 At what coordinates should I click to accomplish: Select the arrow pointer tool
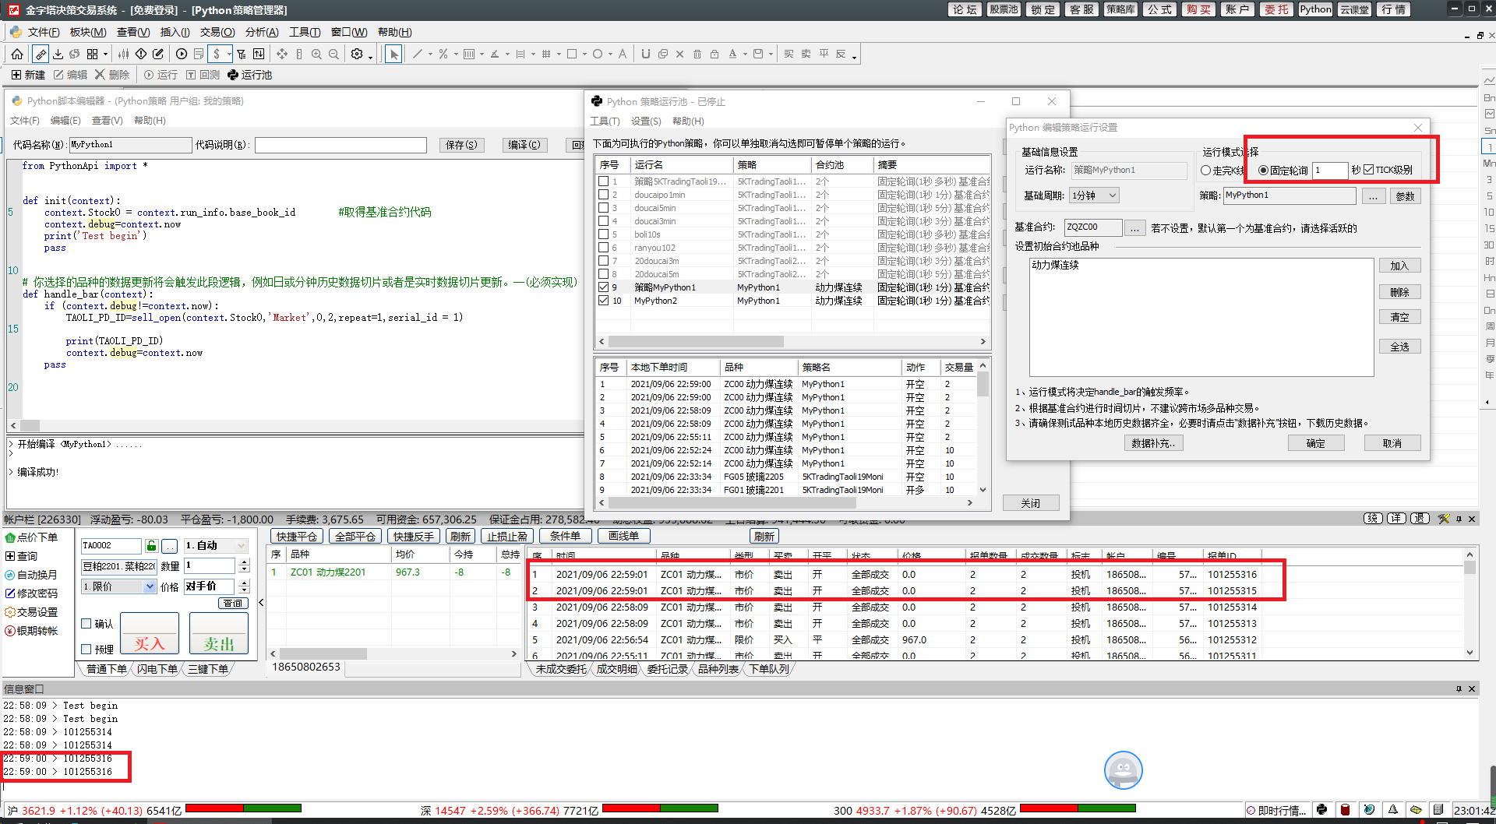click(394, 54)
